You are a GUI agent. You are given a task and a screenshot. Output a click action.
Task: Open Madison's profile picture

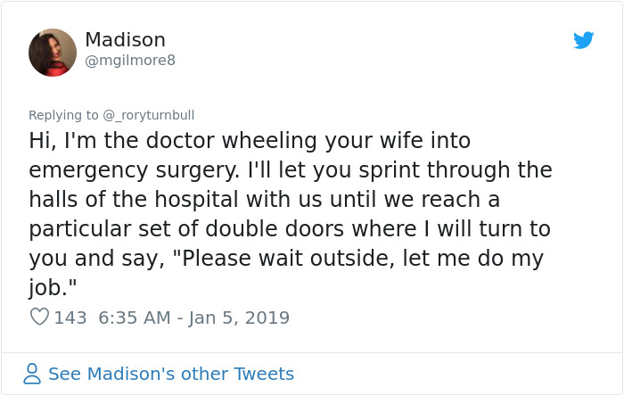[53, 52]
